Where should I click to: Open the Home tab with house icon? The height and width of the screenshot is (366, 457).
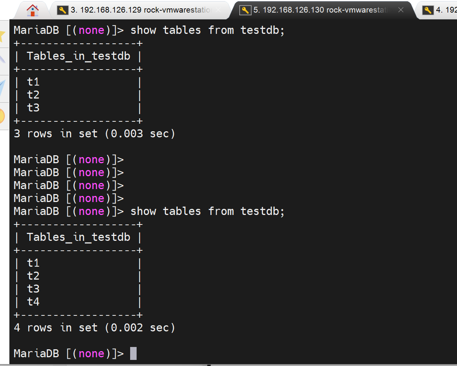[x=33, y=10]
